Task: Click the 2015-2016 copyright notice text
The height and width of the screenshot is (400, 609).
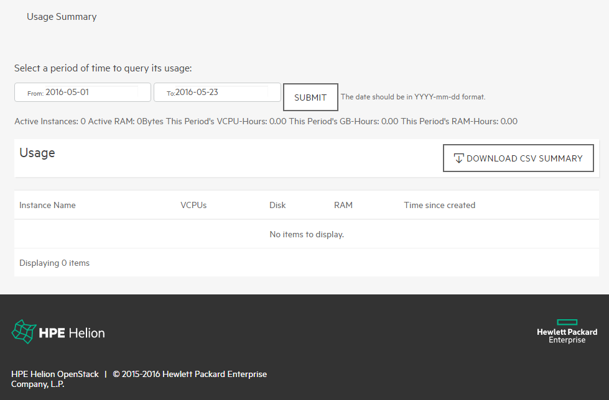Action: coord(139,379)
